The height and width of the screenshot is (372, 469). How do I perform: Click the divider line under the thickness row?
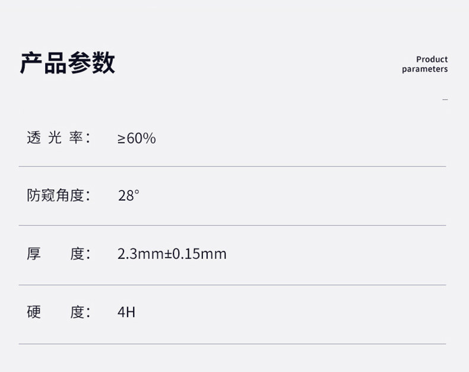point(232,285)
